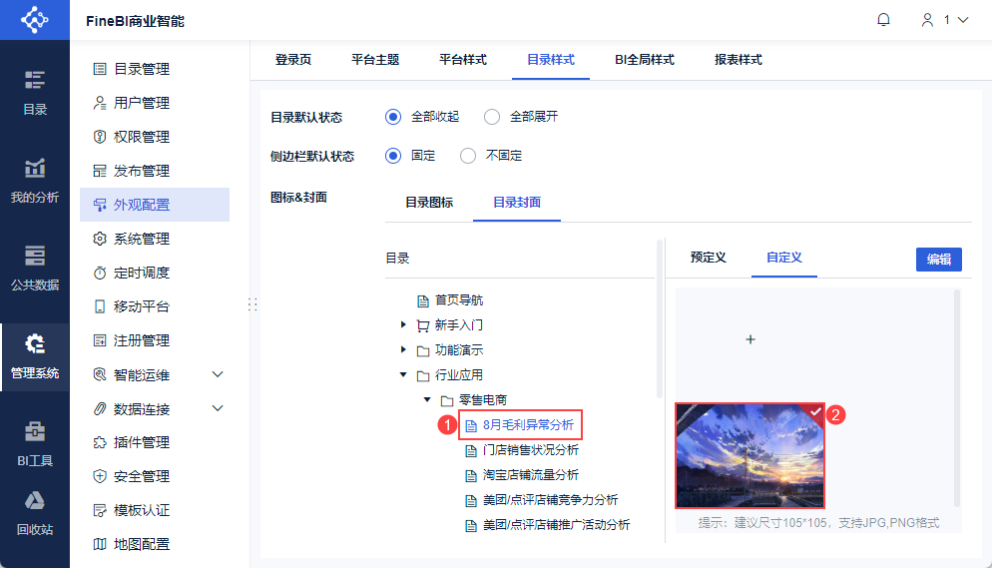
Task: Expand the 智能运维 submenu chevron
Action: (x=218, y=374)
